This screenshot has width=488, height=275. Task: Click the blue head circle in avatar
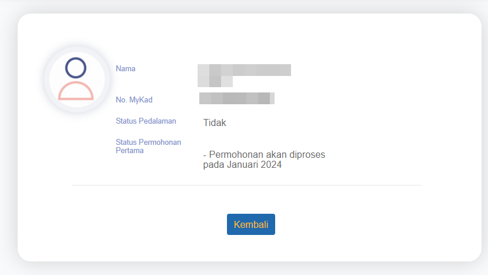click(76, 68)
